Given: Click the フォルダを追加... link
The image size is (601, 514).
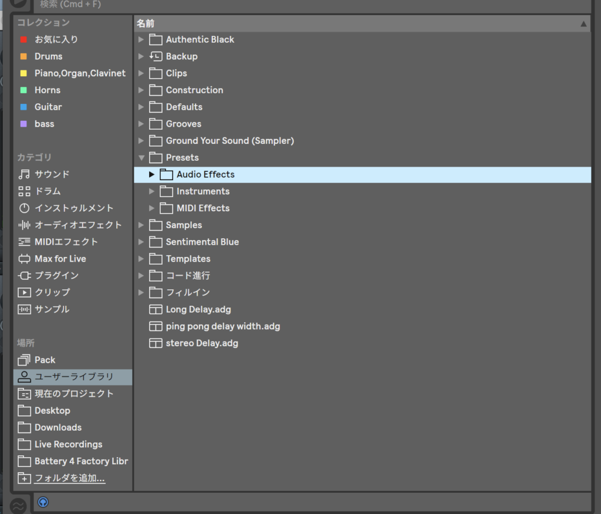Looking at the screenshot, I should pyautogui.click(x=69, y=478).
